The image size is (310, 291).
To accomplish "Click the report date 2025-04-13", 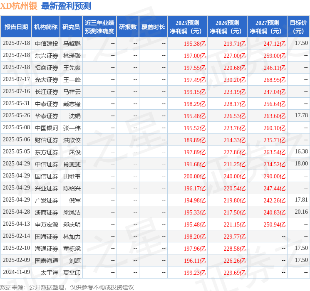I will [x=16, y=224].
